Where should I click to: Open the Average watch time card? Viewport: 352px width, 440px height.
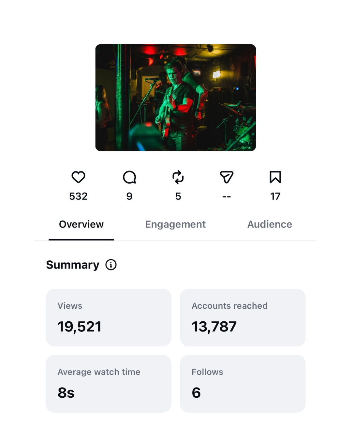109,384
